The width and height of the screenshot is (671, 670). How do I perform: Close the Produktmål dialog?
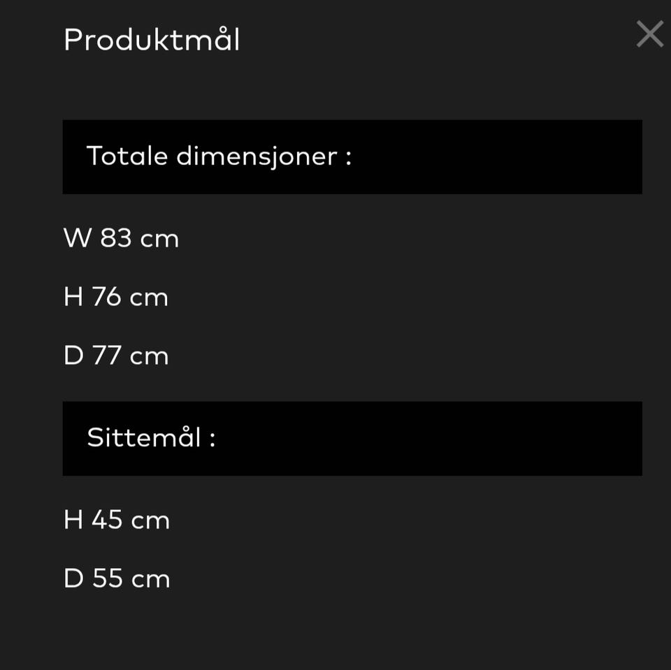click(649, 34)
